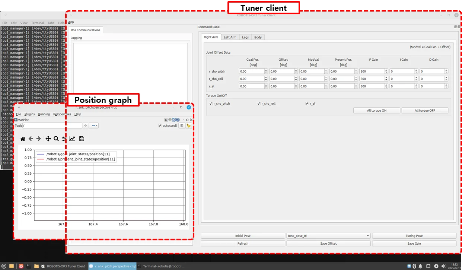Open Bluetooth tray icon
This screenshot has height=270, width=462.
pyautogui.click(x=414, y=266)
